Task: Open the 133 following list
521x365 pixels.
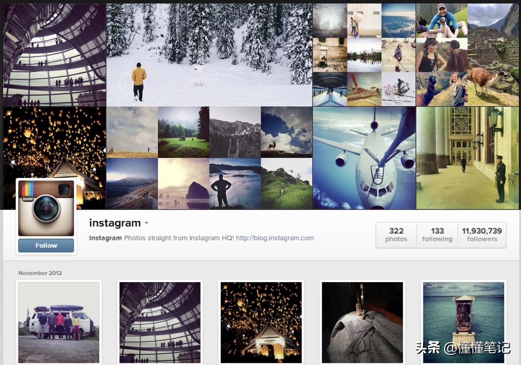Action: tap(437, 235)
